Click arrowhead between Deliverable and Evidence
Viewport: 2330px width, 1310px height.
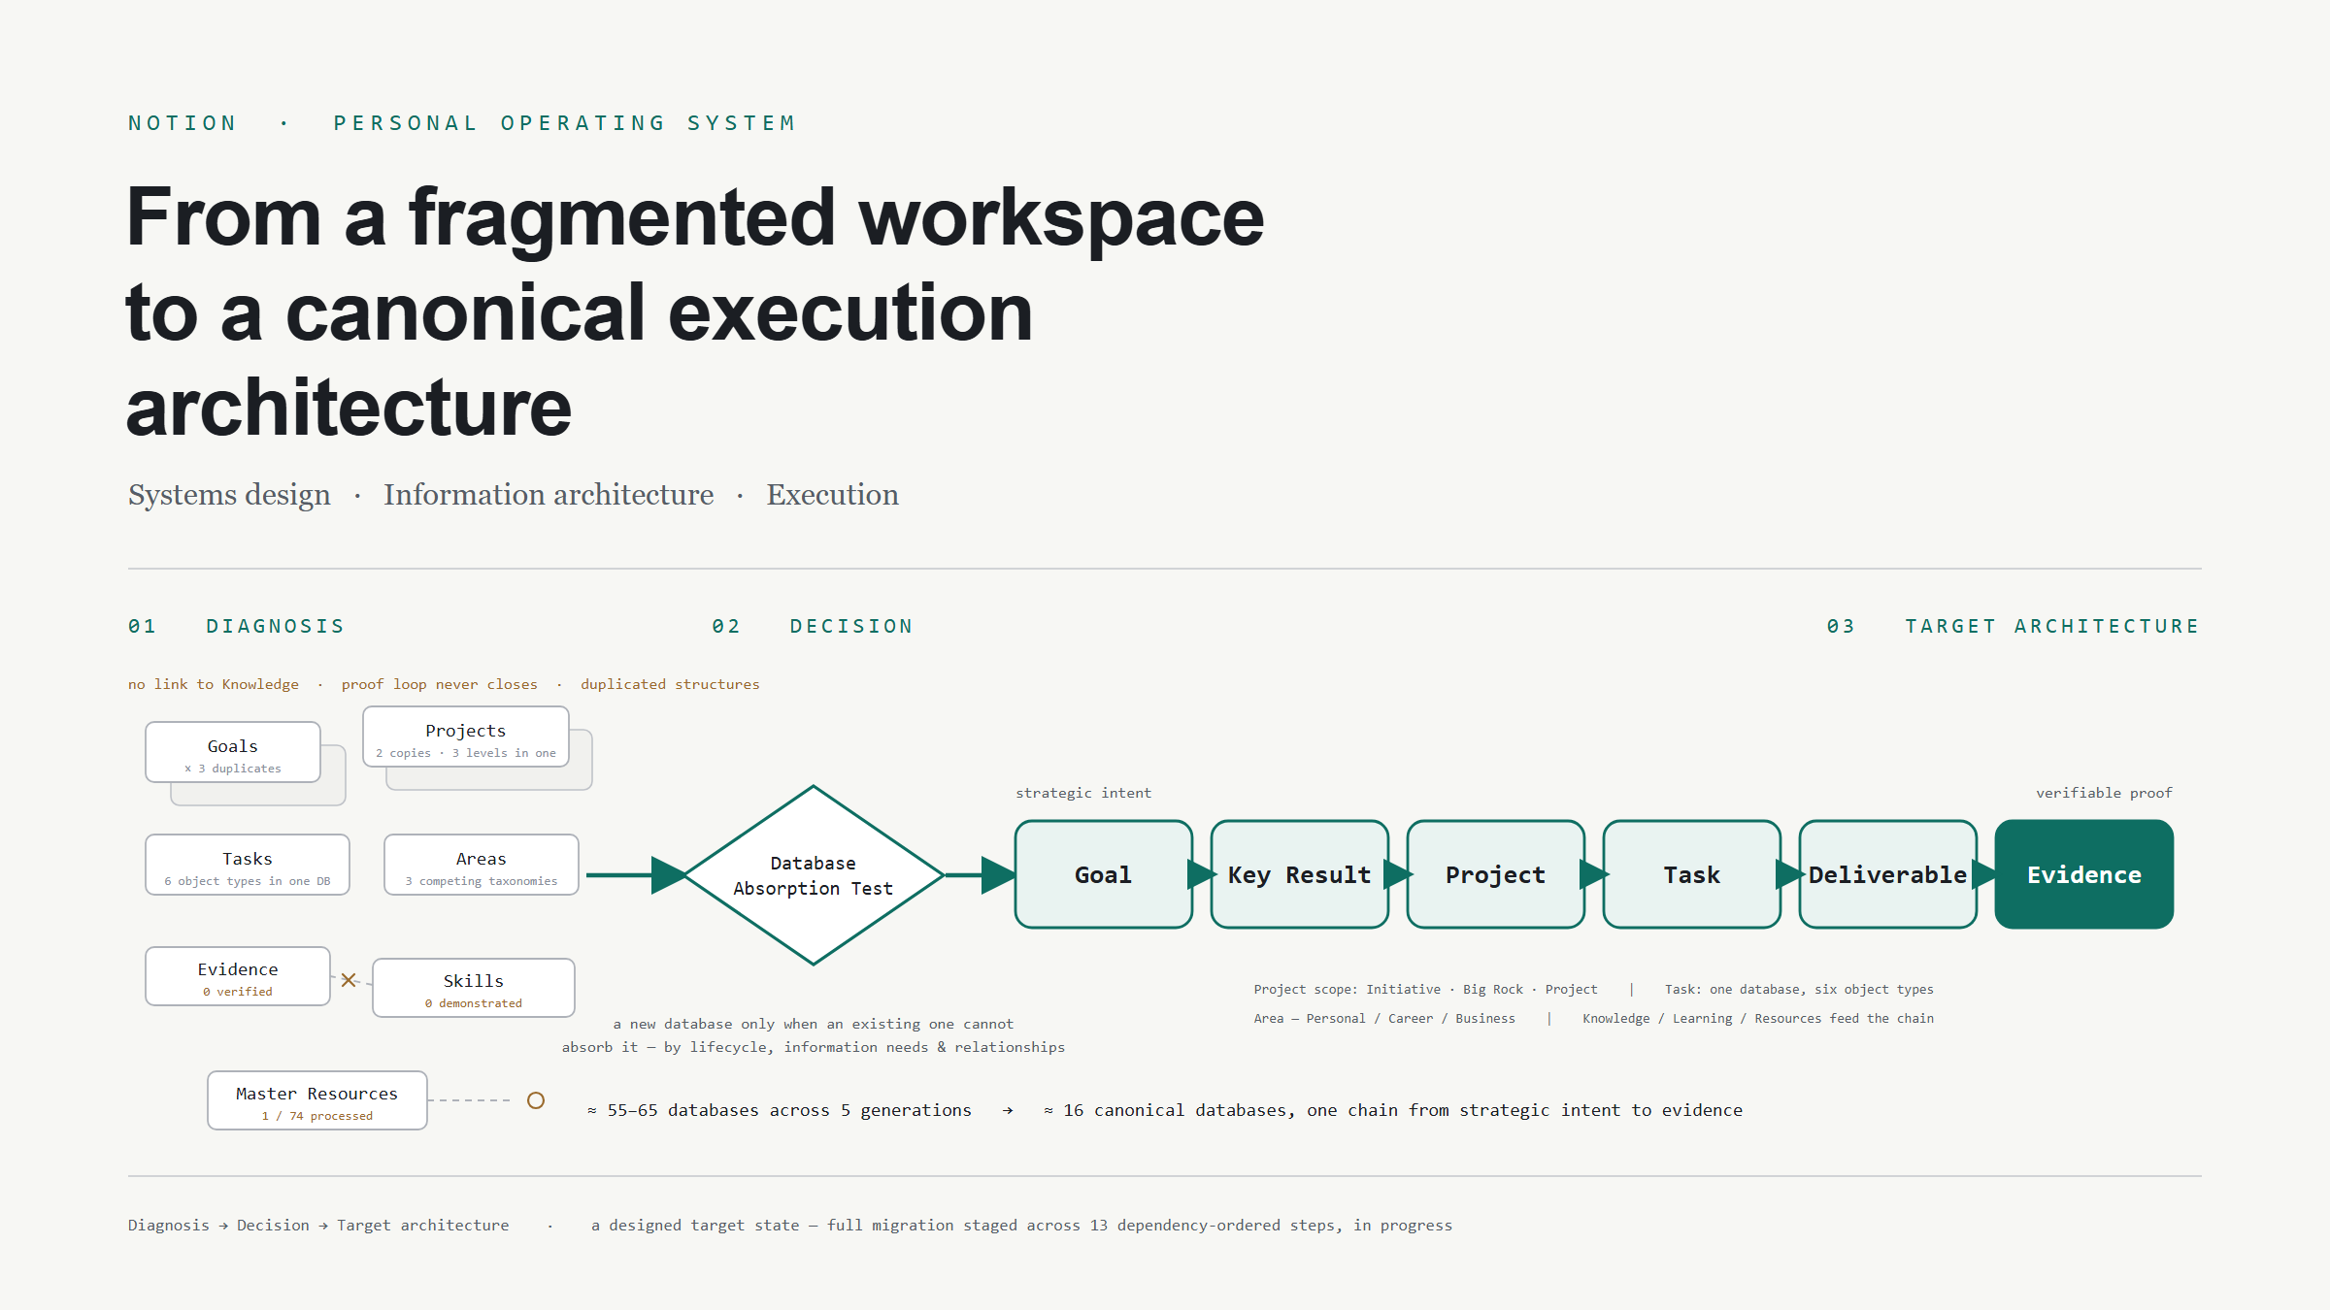[x=1986, y=874]
